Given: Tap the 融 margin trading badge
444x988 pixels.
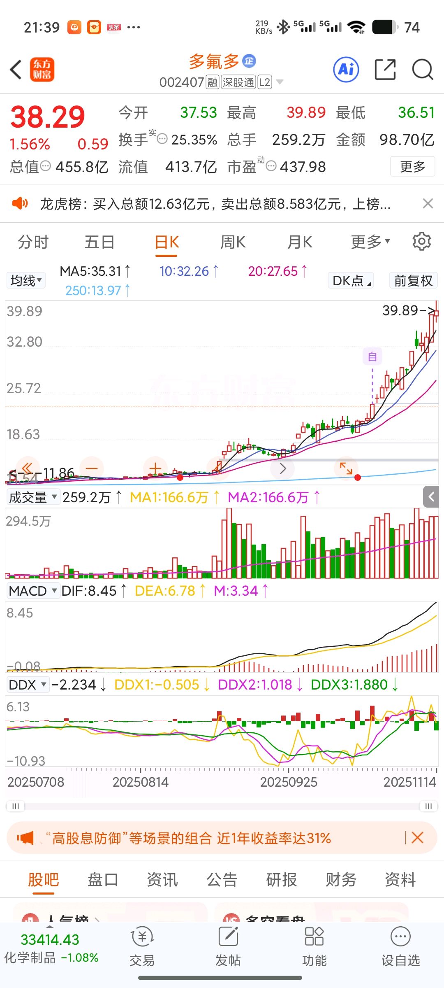Looking at the screenshot, I should pyautogui.click(x=213, y=82).
